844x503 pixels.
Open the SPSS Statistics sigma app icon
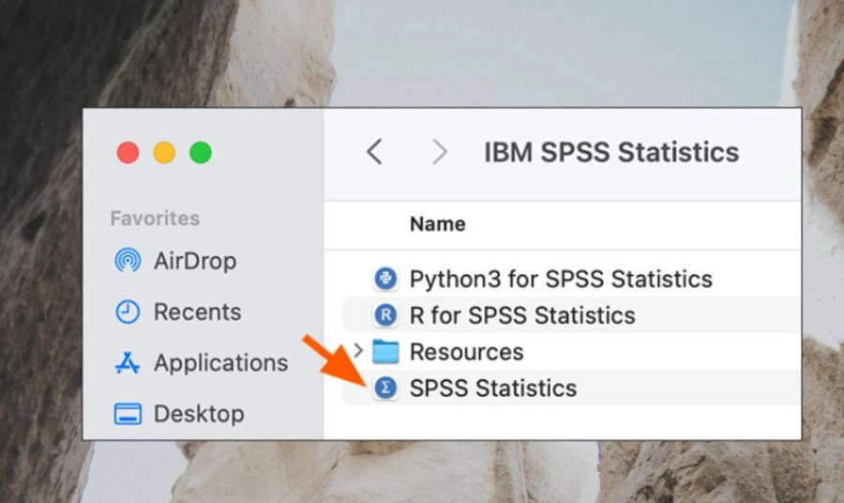point(385,388)
